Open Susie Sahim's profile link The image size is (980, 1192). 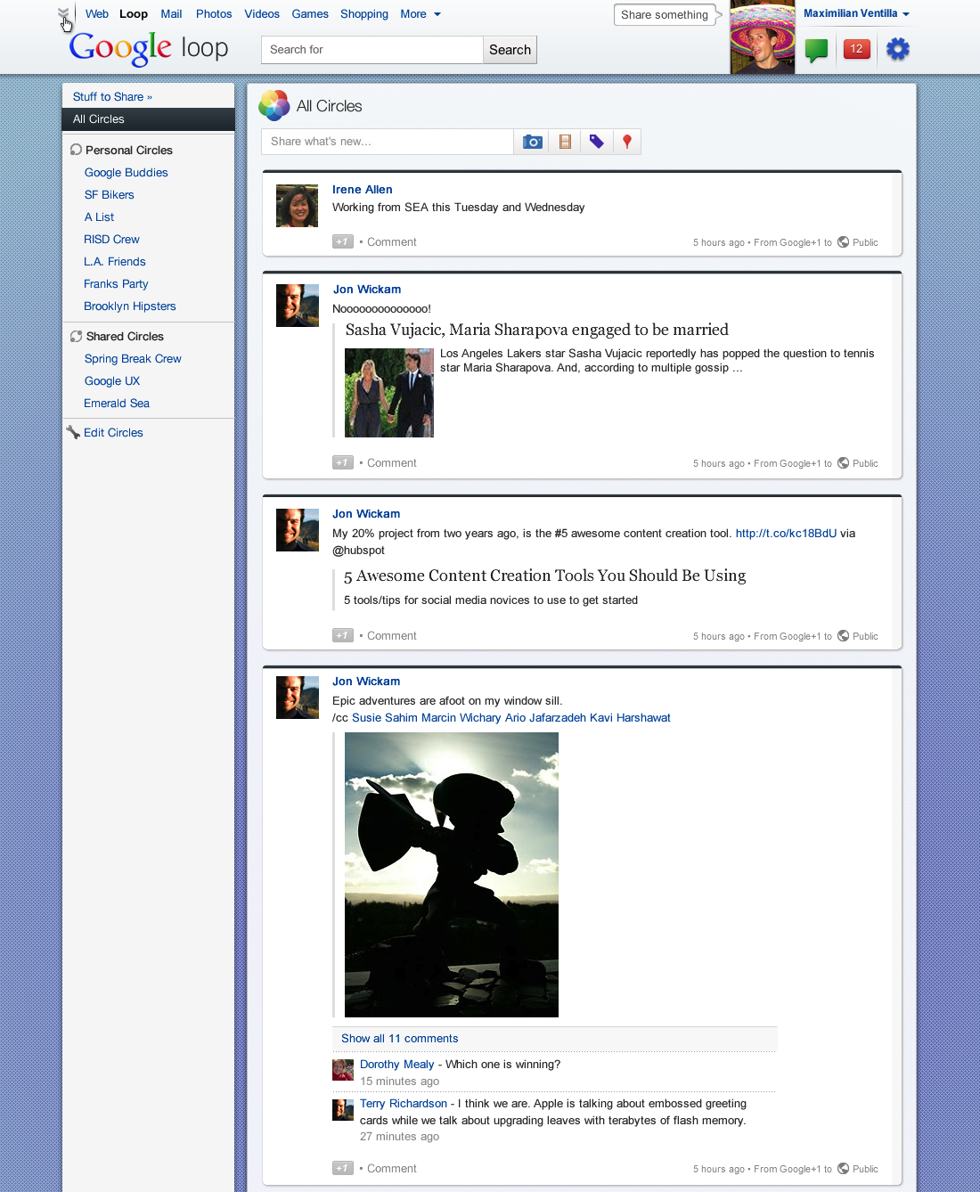(385, 718)
